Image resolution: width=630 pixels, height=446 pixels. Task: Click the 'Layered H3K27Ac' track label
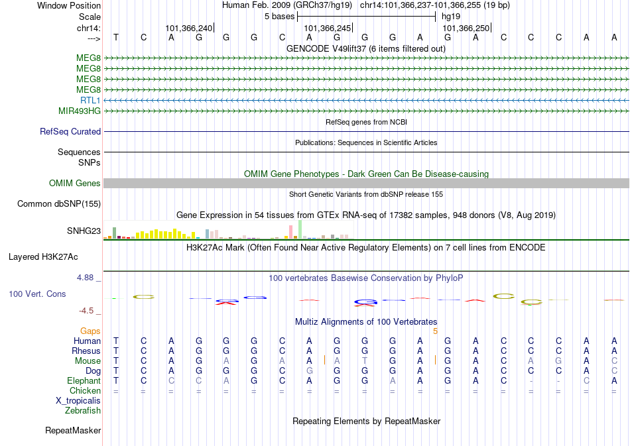(x=43, y=257)
